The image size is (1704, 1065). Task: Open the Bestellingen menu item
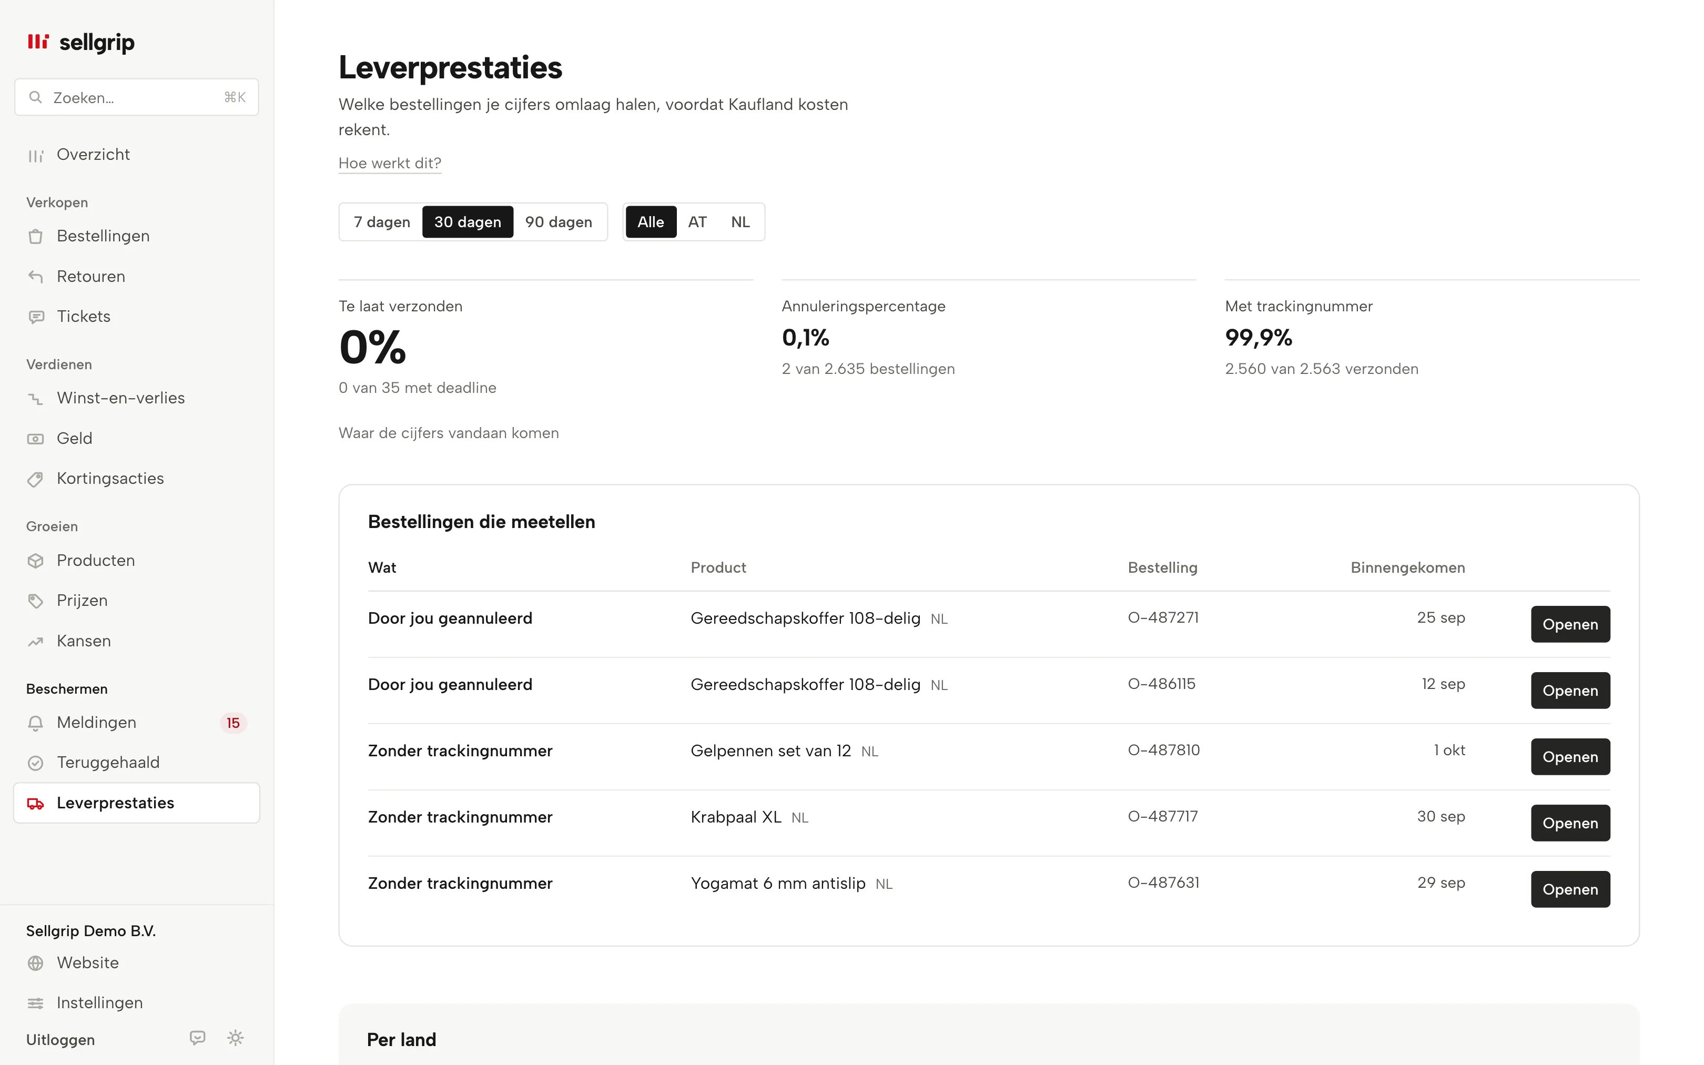pos(137,236)
